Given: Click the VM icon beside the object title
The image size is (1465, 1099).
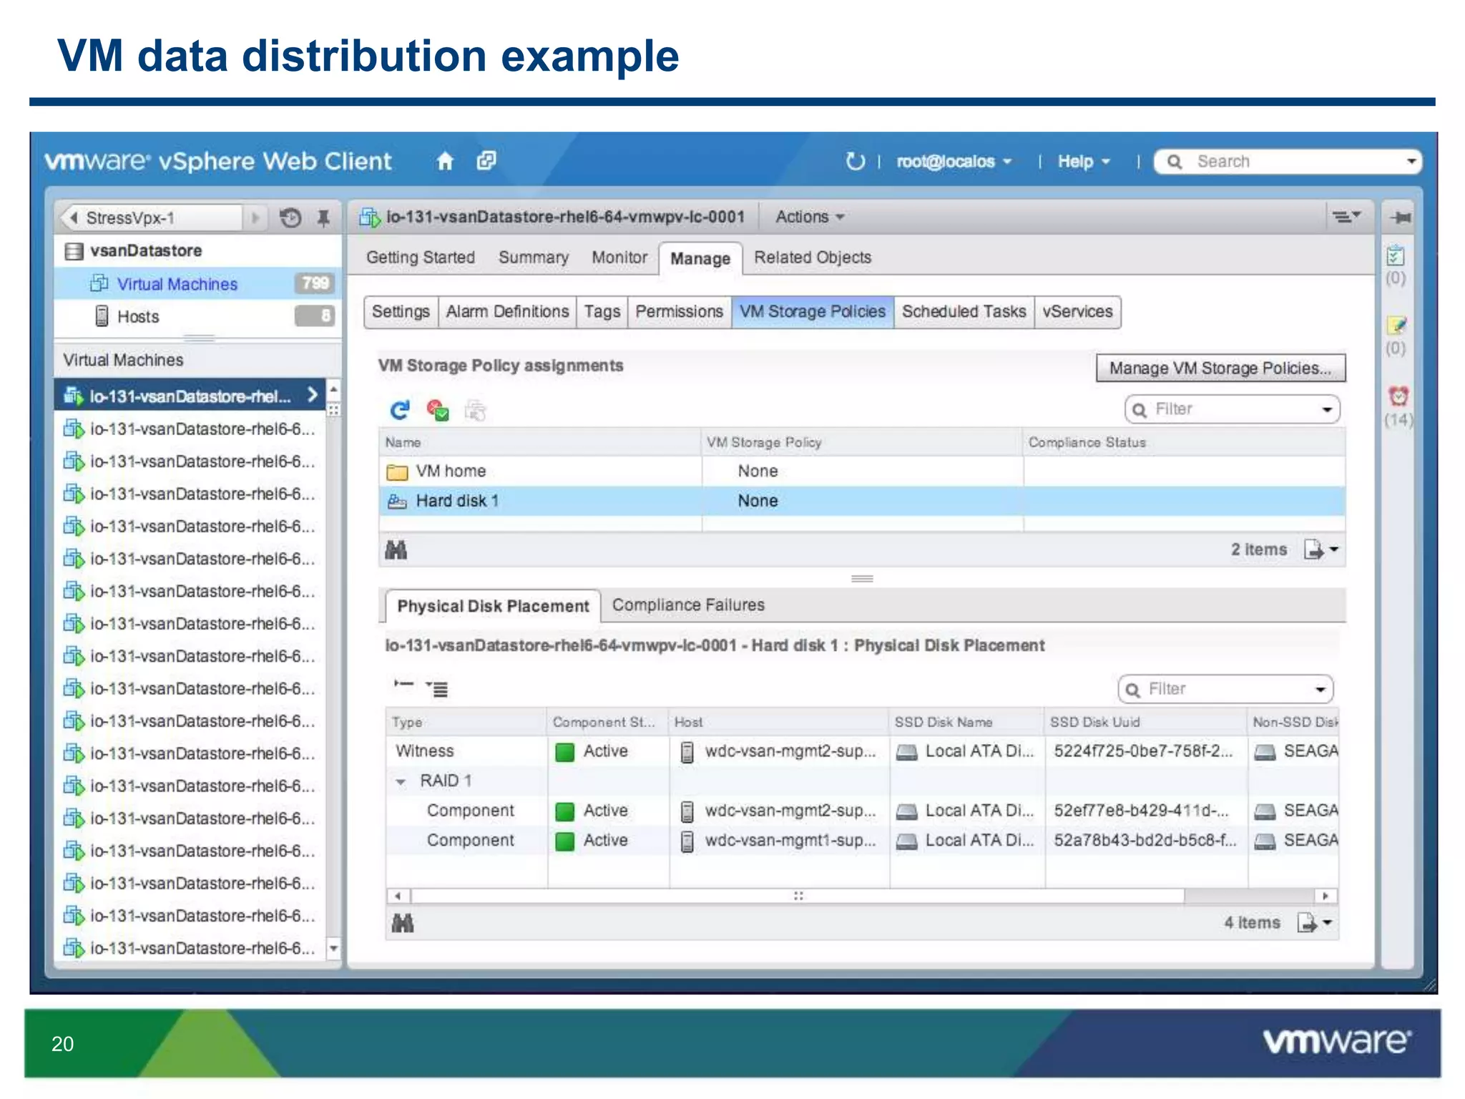Looking at the screenshot, I should tap(369, 218).
